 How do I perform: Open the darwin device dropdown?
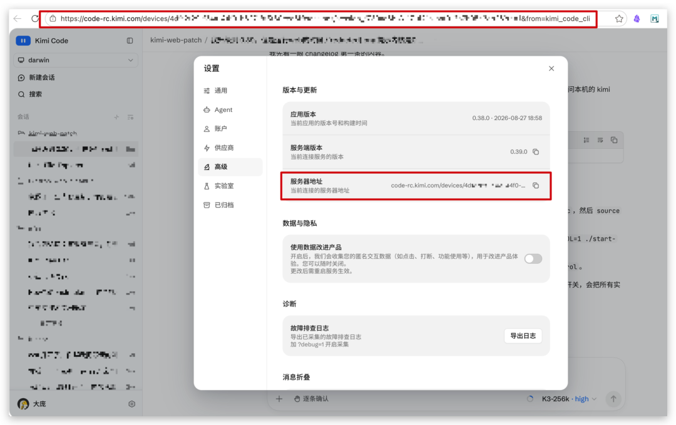coord(76,60)
